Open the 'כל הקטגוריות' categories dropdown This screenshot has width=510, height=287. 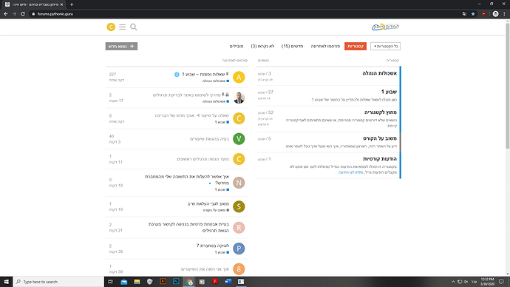coord(385,46)
